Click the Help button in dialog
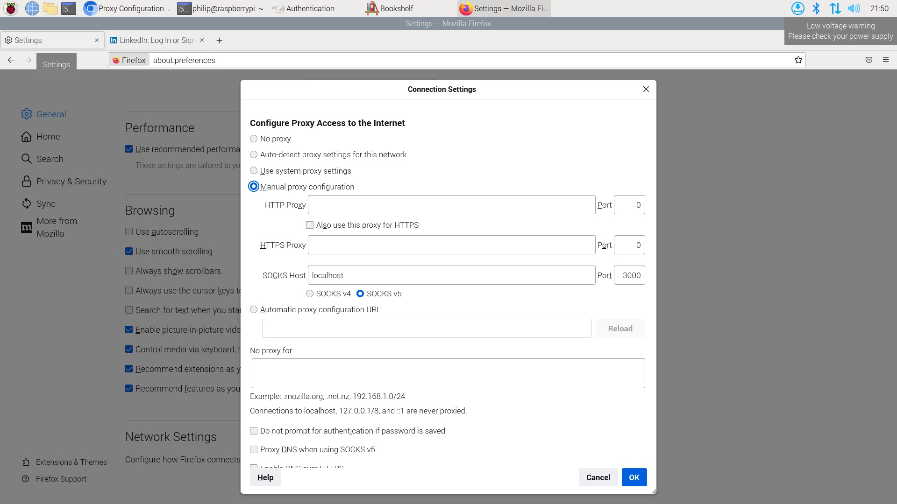The width and height of the screenshot is (897, 504). point(265,477)
